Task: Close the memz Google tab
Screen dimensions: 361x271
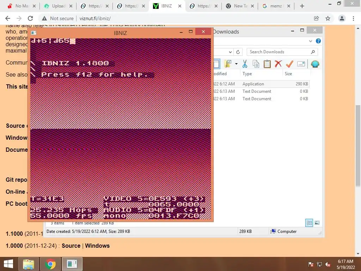Action: tap(289, 6)
